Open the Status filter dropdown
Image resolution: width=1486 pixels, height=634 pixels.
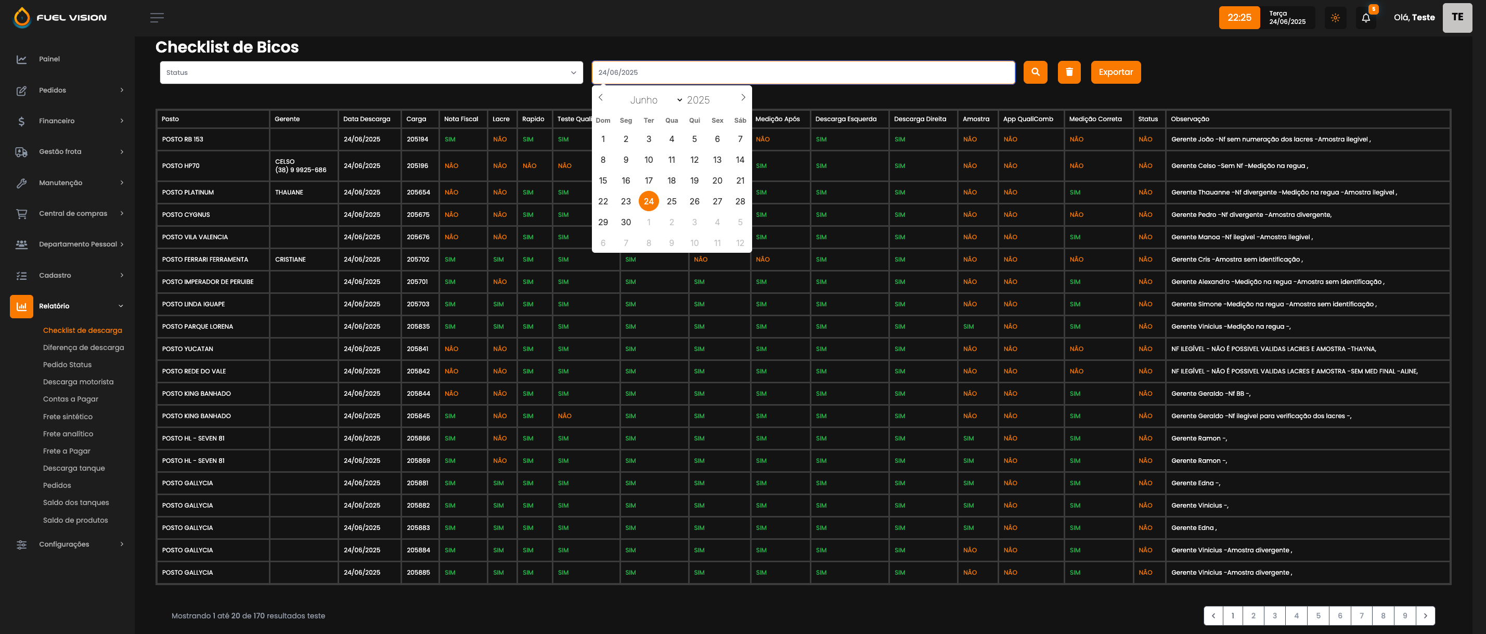pyautogui.click(x=371, y=73)
